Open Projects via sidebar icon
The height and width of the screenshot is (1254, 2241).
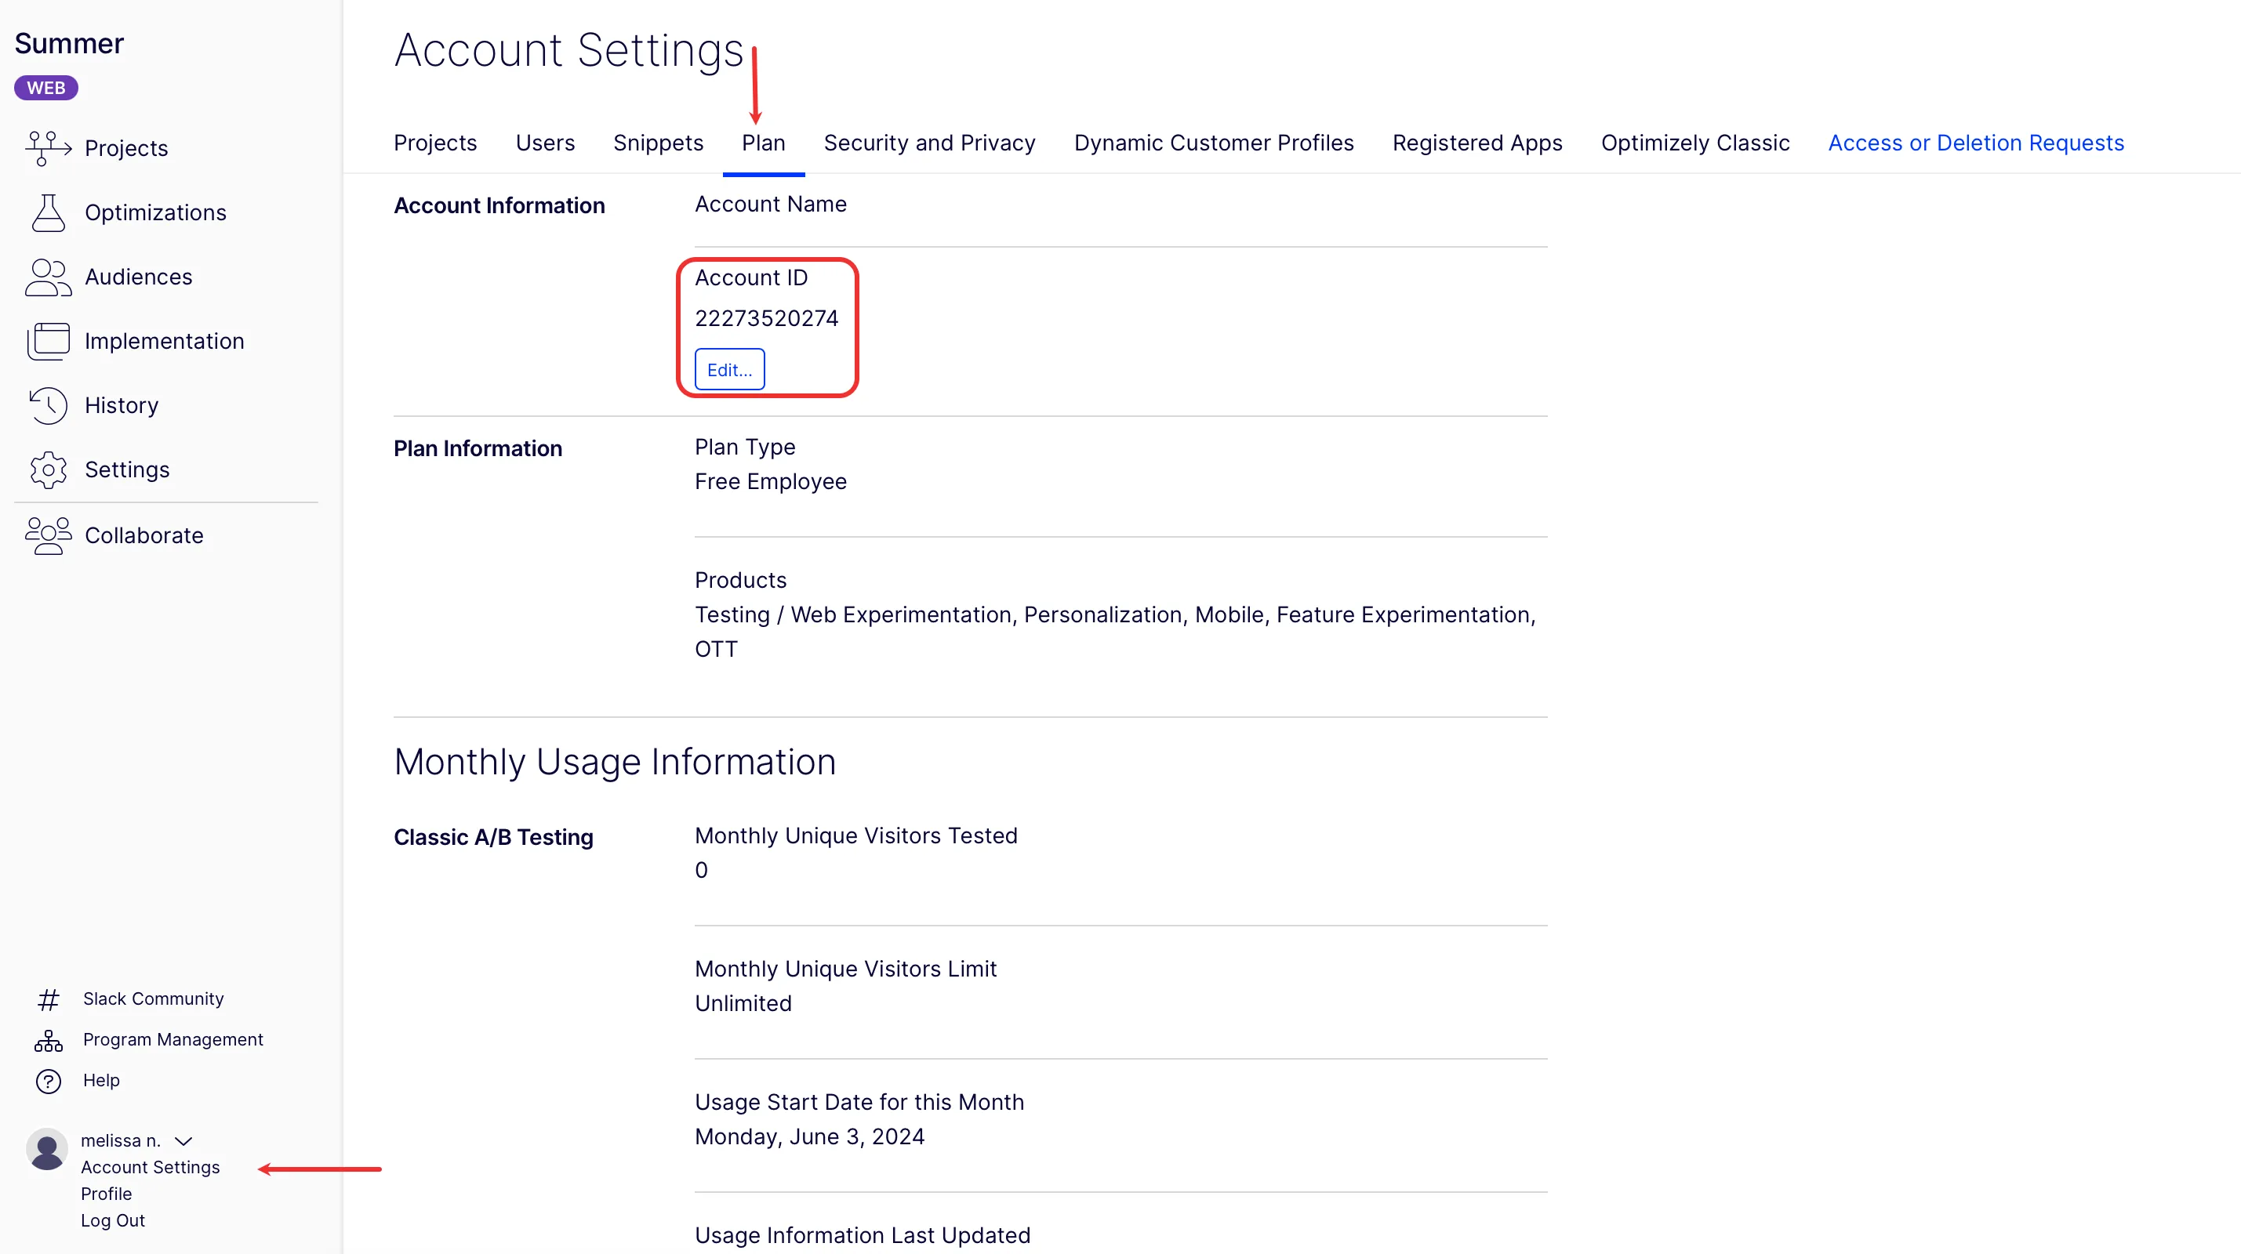point(48,148)
